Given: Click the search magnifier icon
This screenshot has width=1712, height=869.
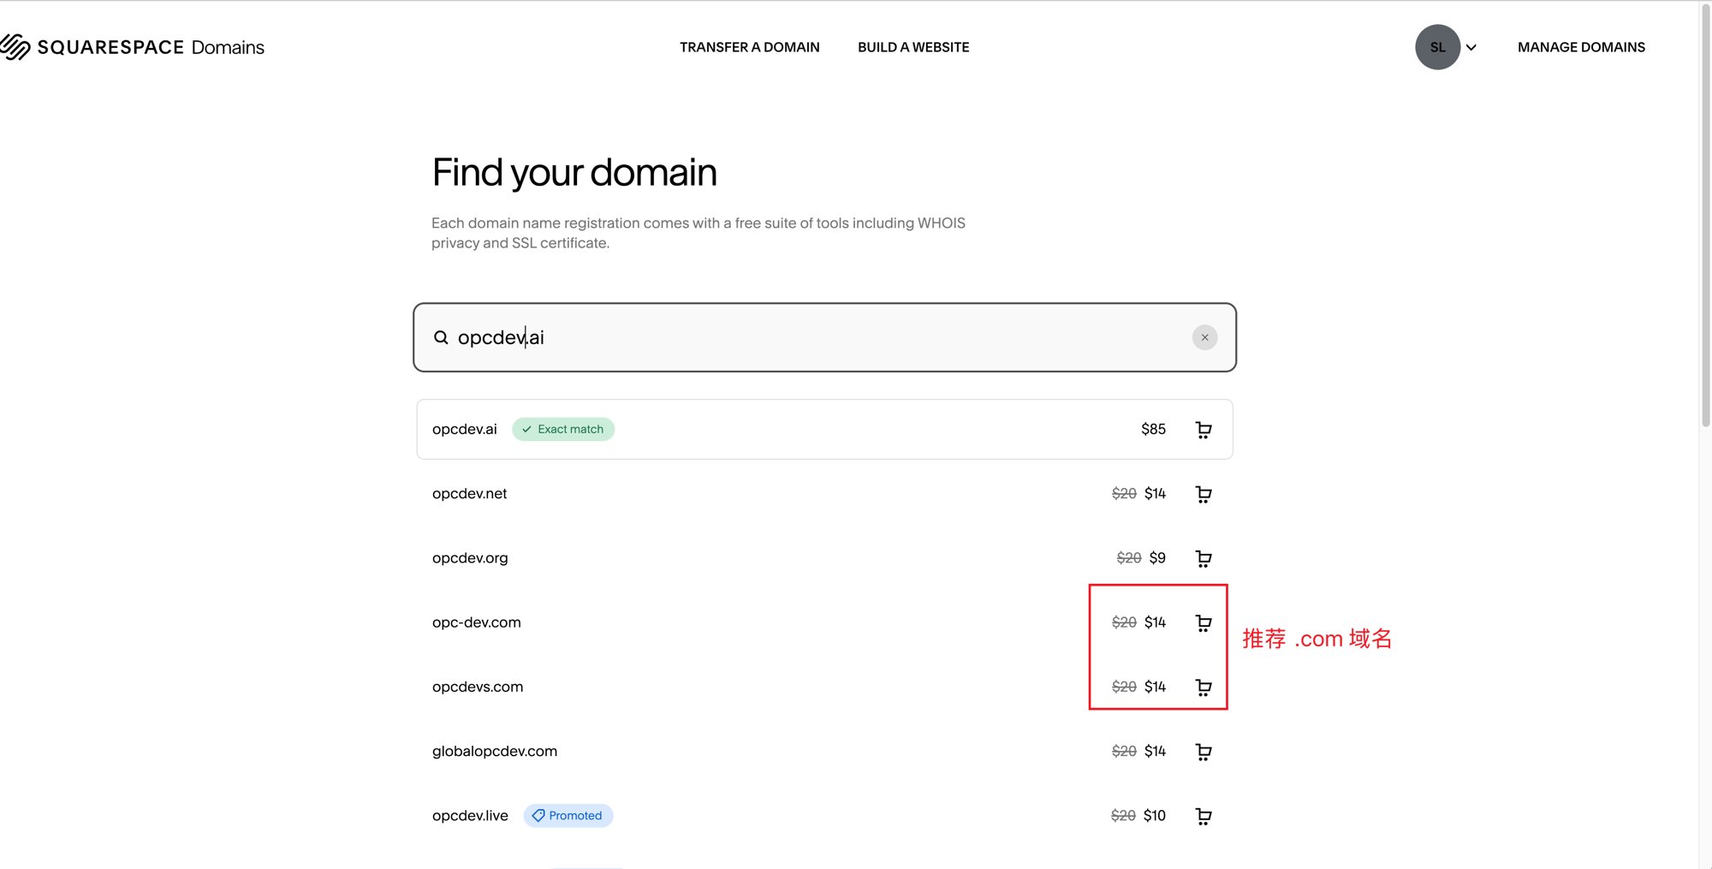Looking at the screenshot, I should click(441, 337).
